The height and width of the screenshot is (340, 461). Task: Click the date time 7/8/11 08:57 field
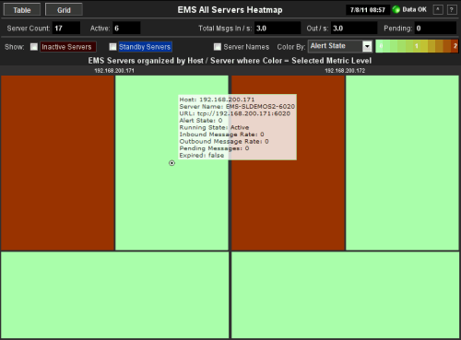[368, 10]
